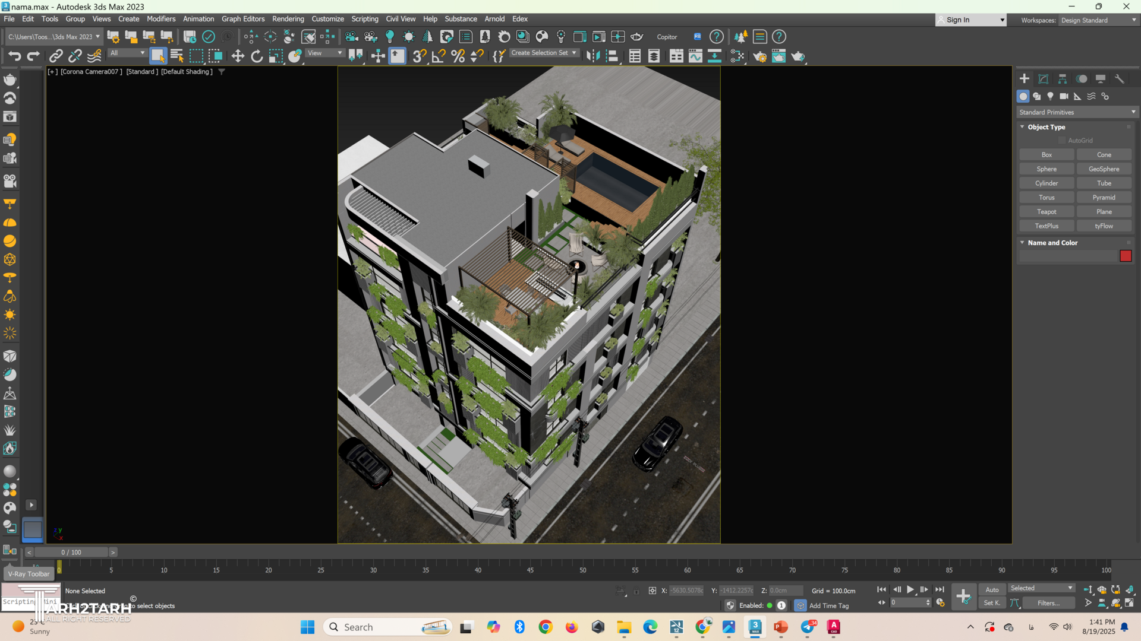Select the Select and Move tool
The width and height of the screenshot is (1141, 641).
(x=238, y=56)
